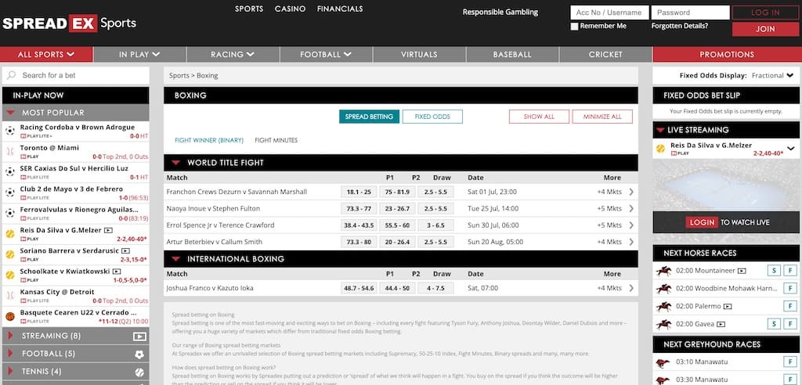
Task: Select F fixed option for 03:10 Manawatu
Action: click(790, 362)
